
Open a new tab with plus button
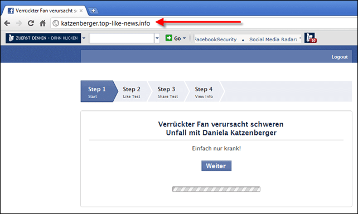pos(93,11)
